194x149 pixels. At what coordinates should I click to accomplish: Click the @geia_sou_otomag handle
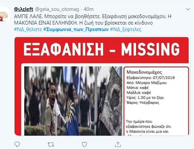57,9
